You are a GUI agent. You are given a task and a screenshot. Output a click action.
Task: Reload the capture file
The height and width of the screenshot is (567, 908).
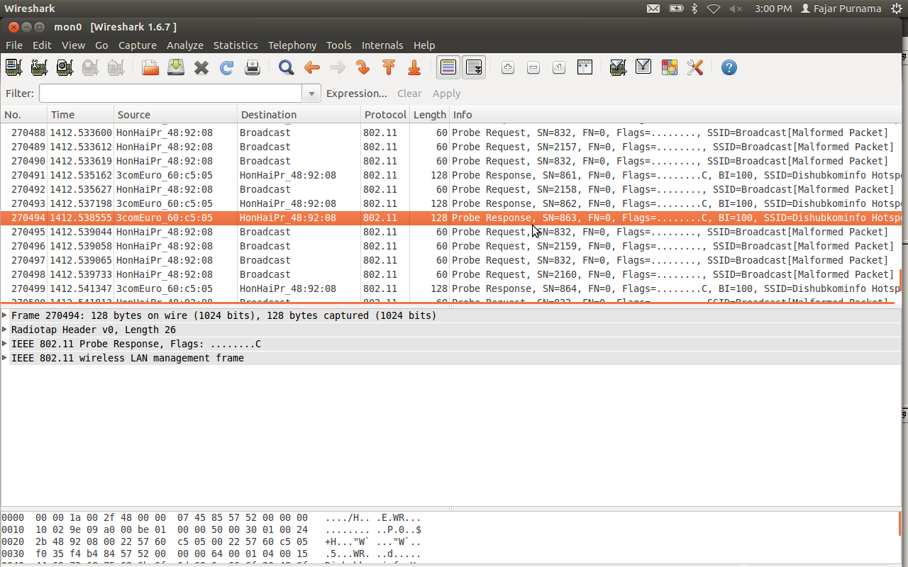click(x=227, y=67)
